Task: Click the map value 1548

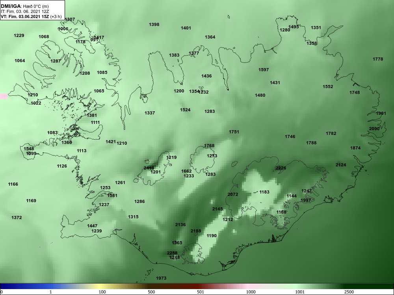Action: click(x=29, y=149)
